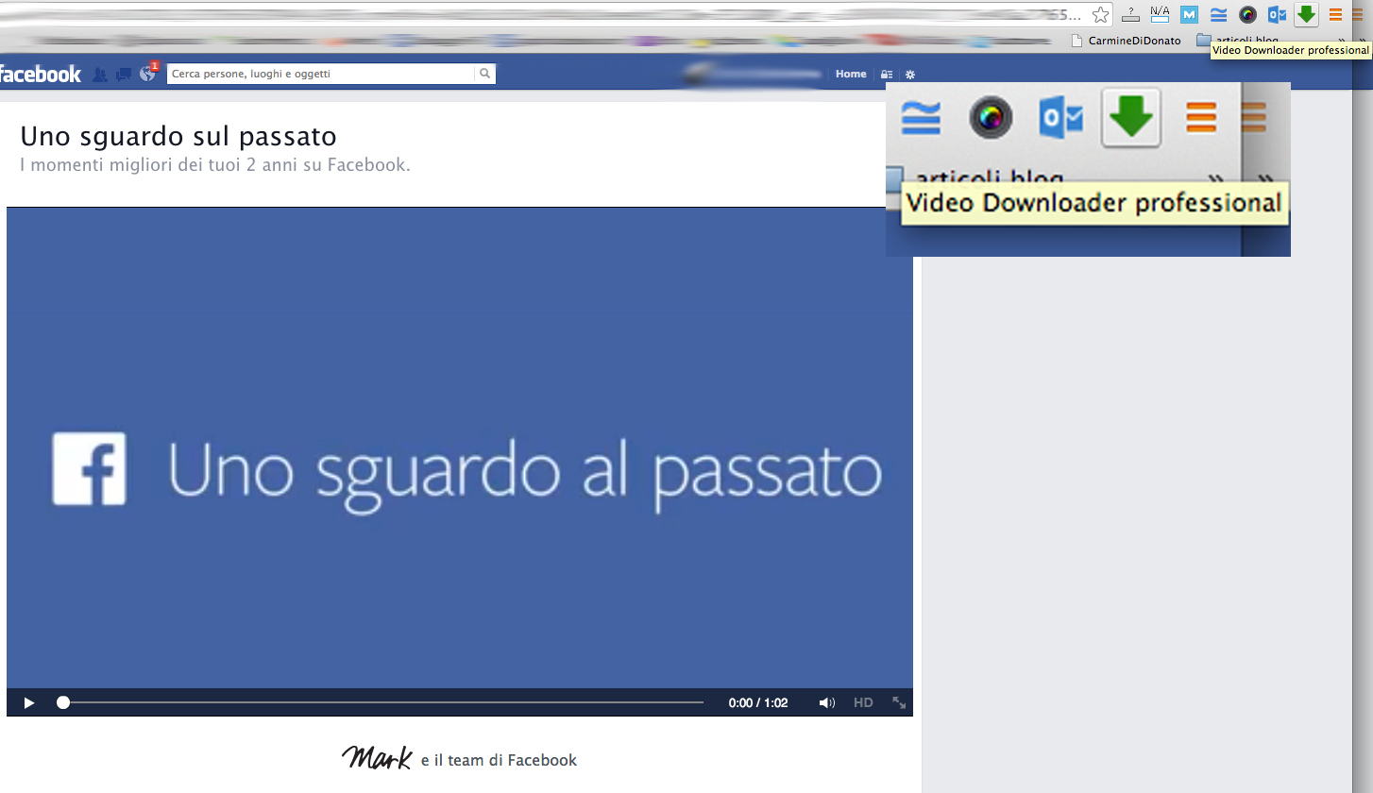This screenshot has width=1373, height=793.
Task: Click the video seek bar track
Action: coord(382,702)
